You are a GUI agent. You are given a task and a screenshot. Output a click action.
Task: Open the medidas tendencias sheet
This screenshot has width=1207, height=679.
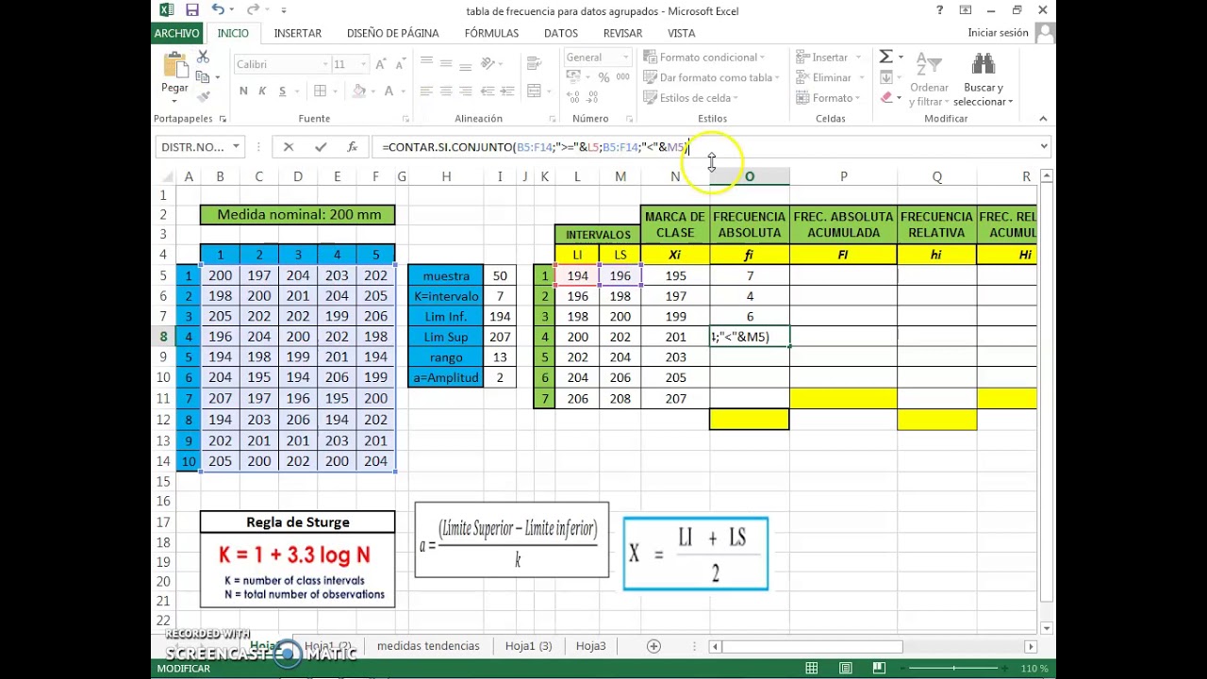[x=428, y=646]
